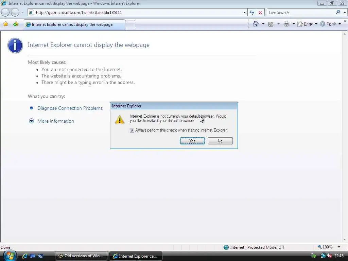Click the 'Done' status bar text
The height and width of the screenshot is (261, 348).
(x=5, y=247)
